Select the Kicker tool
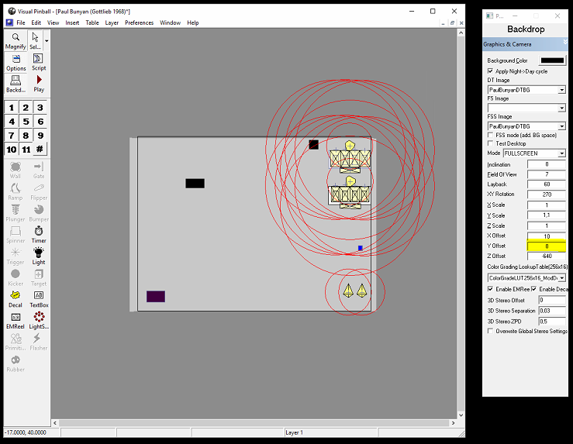This screenshot has width=573, height=444. (16, 278)
